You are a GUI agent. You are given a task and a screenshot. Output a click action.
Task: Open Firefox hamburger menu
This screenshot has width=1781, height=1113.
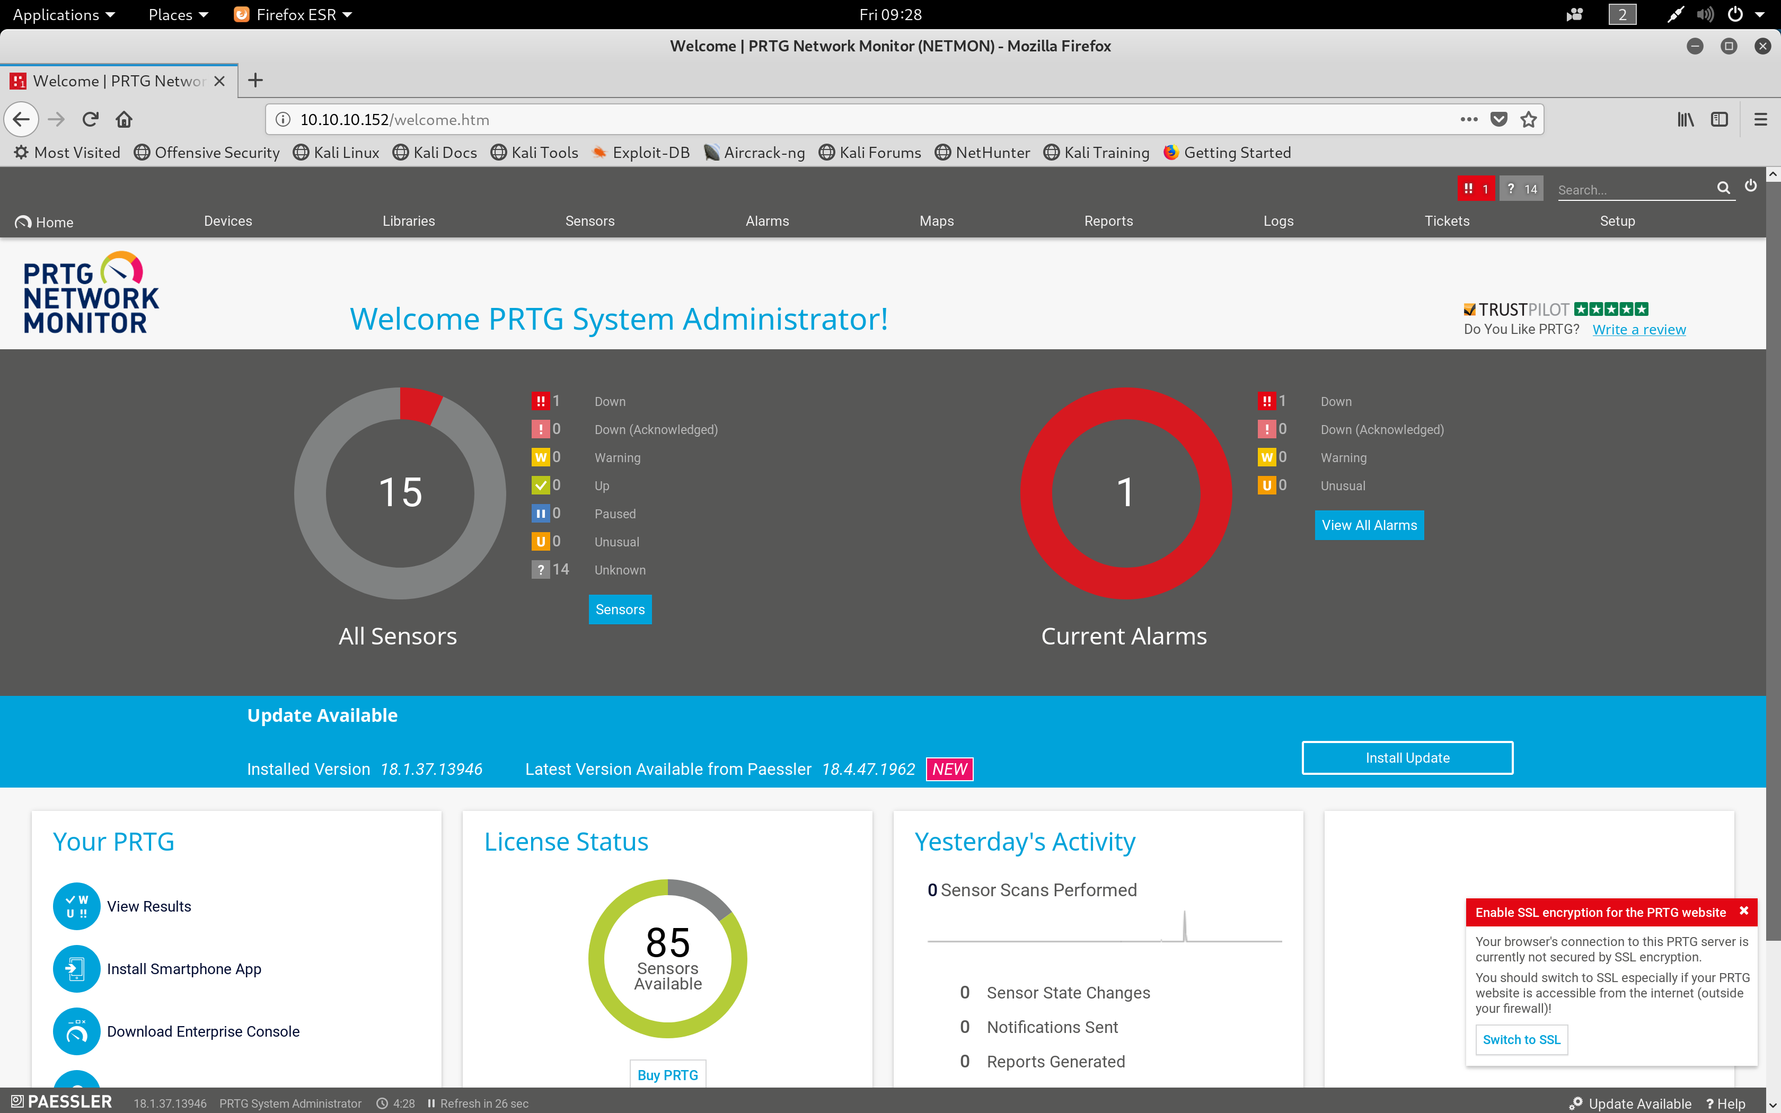click(x=1760, y=119)
